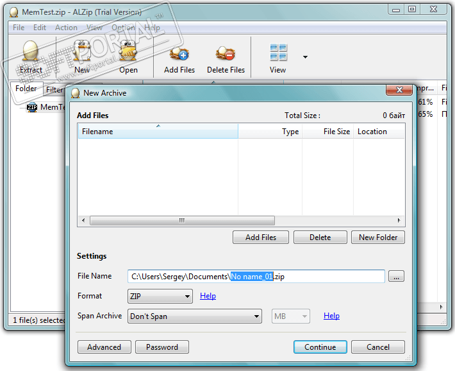This screenshot has height=371, width=455.
Task: Click the 65% compression value in the main window
Action: [425, 114]
